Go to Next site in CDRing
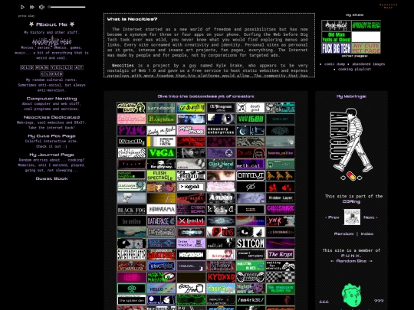Viewport: 414px width, 310px height. [x=370, y=217]
